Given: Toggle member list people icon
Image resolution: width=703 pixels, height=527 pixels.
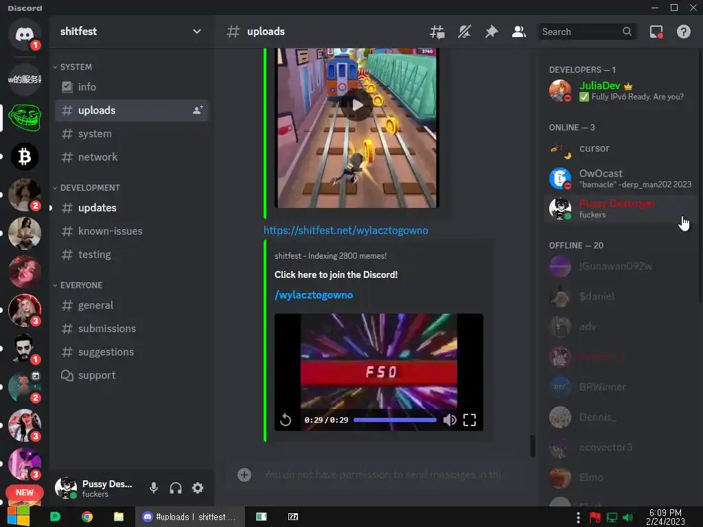Looking at the screenshot, I should click(519, 32).
